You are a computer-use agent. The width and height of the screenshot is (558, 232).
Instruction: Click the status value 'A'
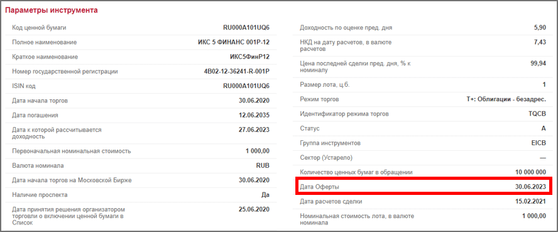(x=544, y=128)
